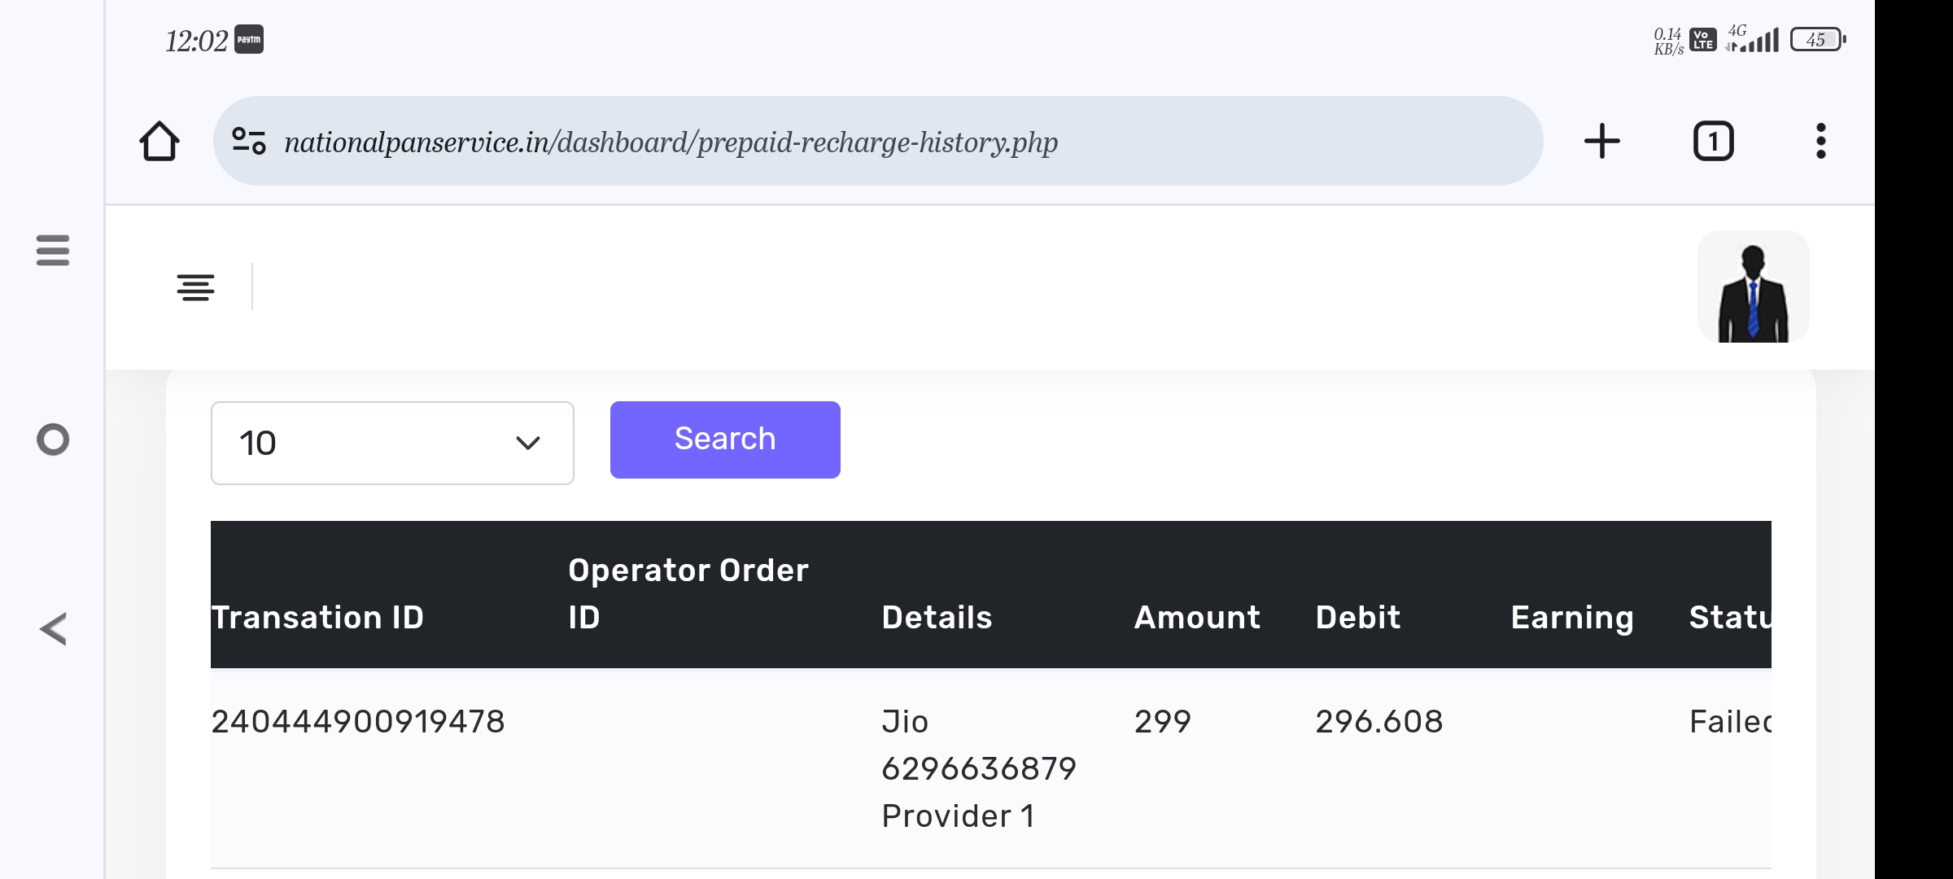Click the Earning column header
Screen dimensions: 1953x879
1571,617
